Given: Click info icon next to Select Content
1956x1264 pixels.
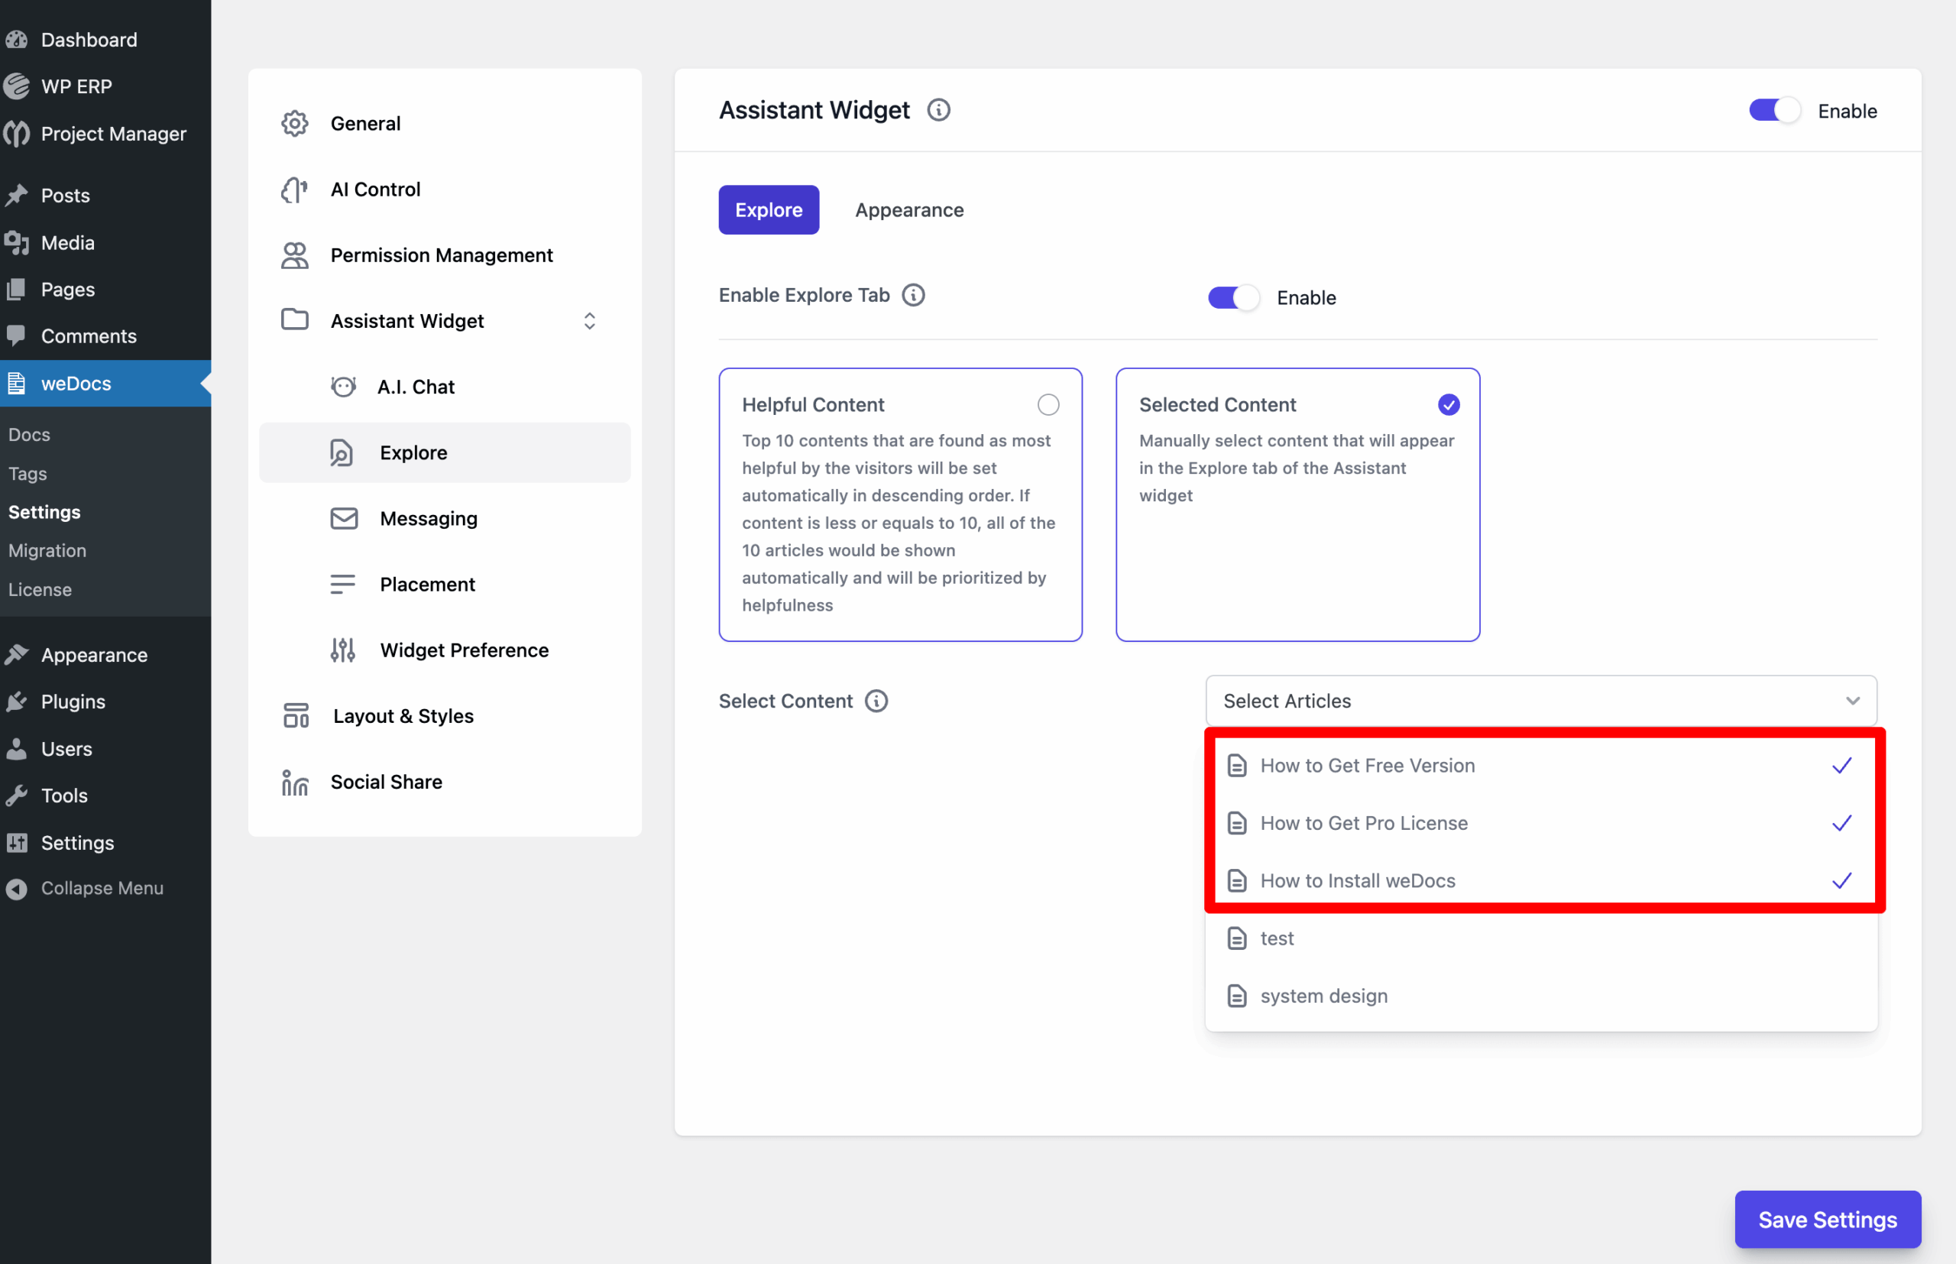Looking at the screenshot, I should pyautogui.click(x=876, y=701).
